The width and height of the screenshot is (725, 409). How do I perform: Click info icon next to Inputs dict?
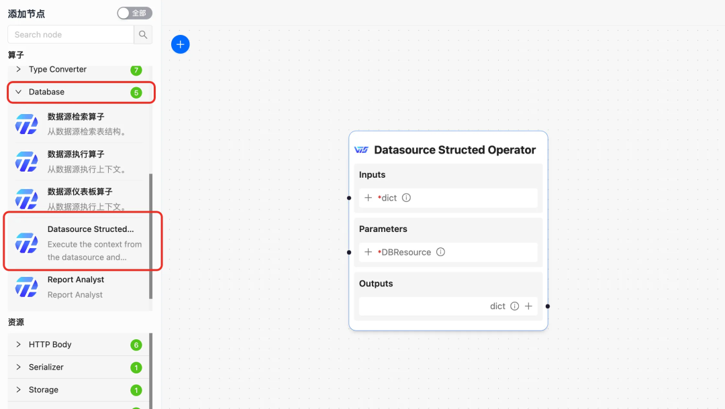tap(406, 198)
